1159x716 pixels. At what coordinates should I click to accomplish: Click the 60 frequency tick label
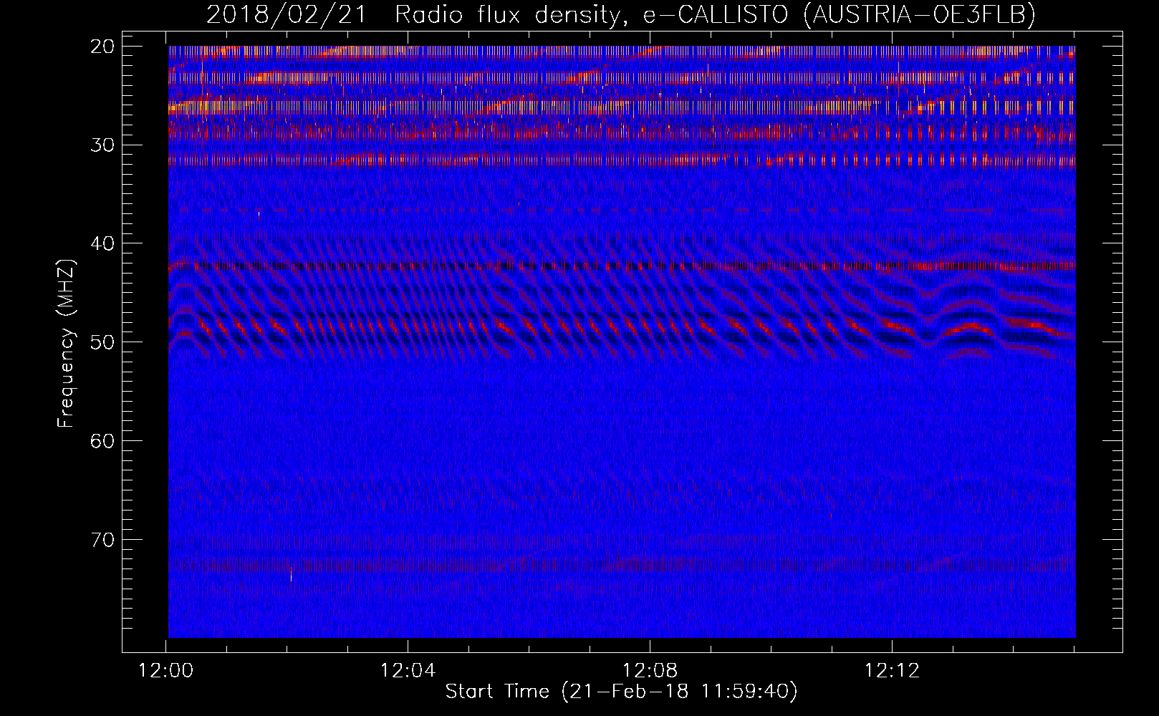(x=103, y=441)
